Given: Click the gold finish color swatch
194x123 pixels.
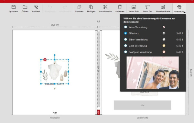Looking at the screenshot, I should coord(164,46).
